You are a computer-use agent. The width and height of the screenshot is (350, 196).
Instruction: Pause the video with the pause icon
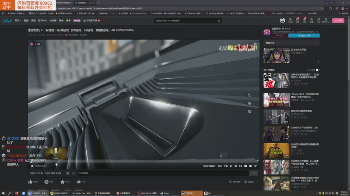tap(32, 166)
